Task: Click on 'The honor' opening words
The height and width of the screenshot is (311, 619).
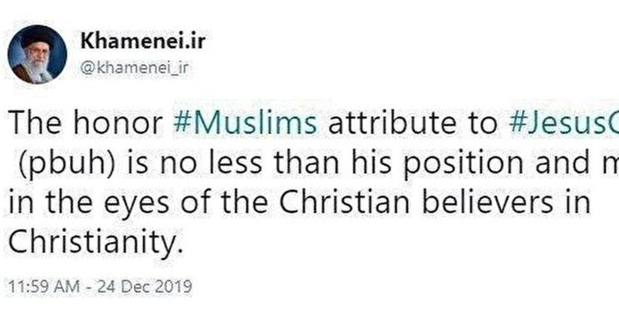Action: [86, 123]
